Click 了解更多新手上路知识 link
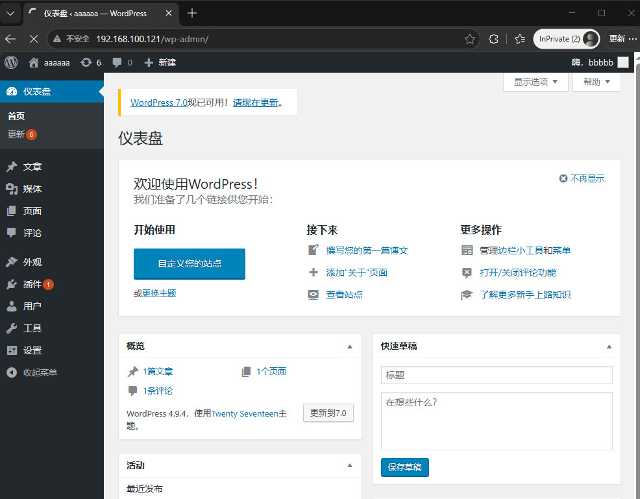 (525, 295)
